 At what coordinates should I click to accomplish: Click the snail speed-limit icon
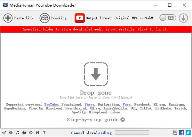24,133
